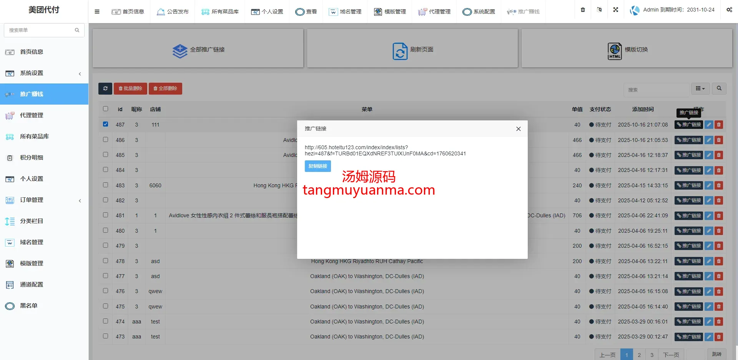The height and width of the screenshot is (360, 738).
Task: Click the blue edit pencil for row 486
Action: [x=709, y=140]
